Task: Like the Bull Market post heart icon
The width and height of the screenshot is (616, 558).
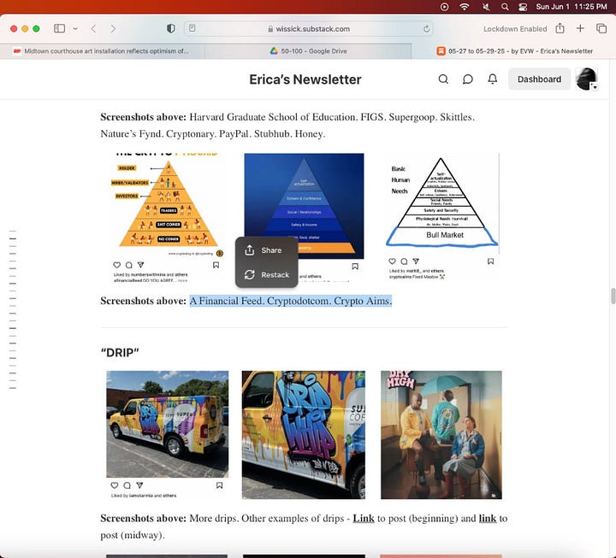Action: tap(392, 261)
